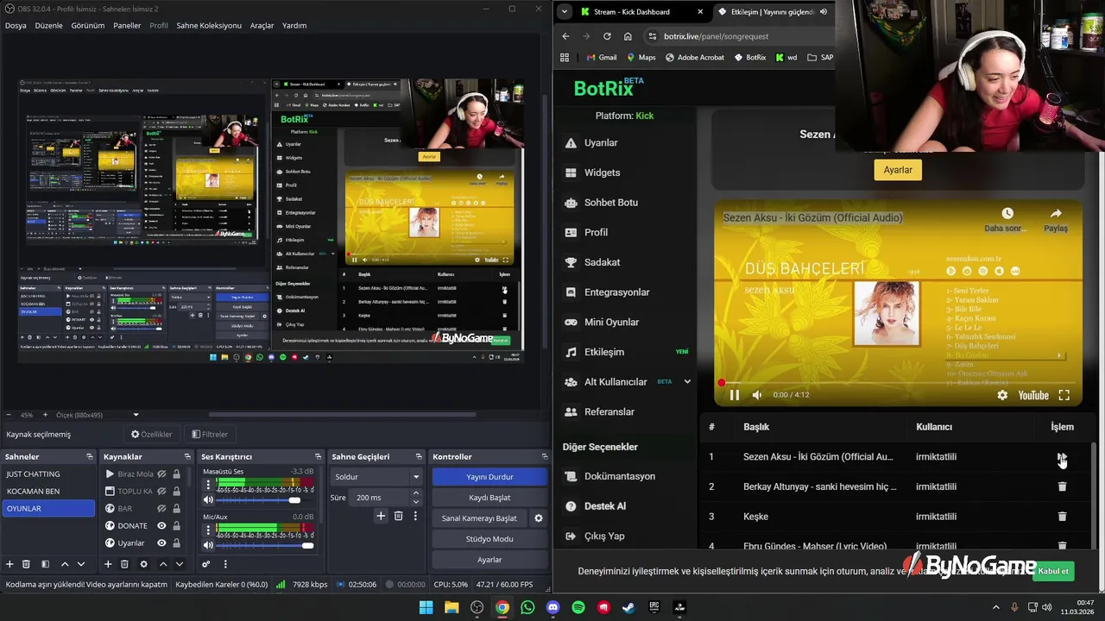Show the Biraz Mola source

161,474
